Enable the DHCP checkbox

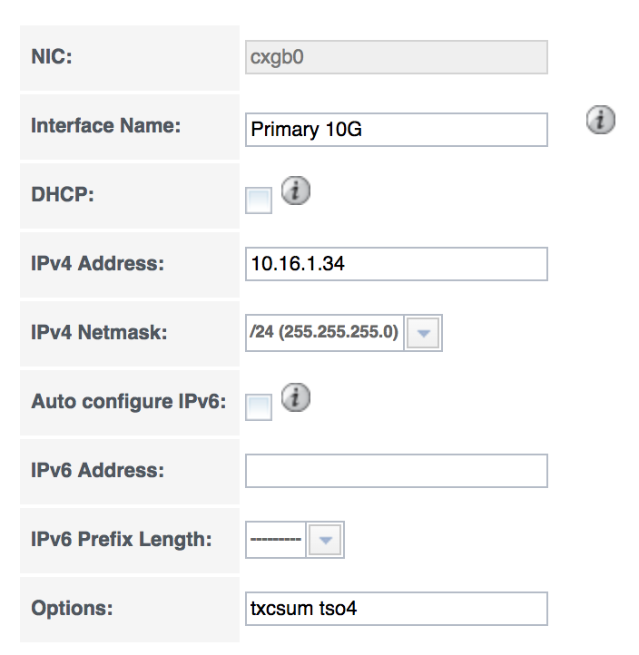[x=259, y=200]
